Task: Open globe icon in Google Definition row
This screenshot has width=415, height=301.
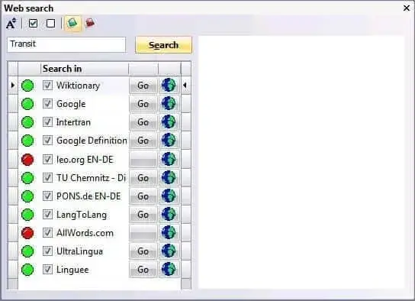Action: point(169,140)
